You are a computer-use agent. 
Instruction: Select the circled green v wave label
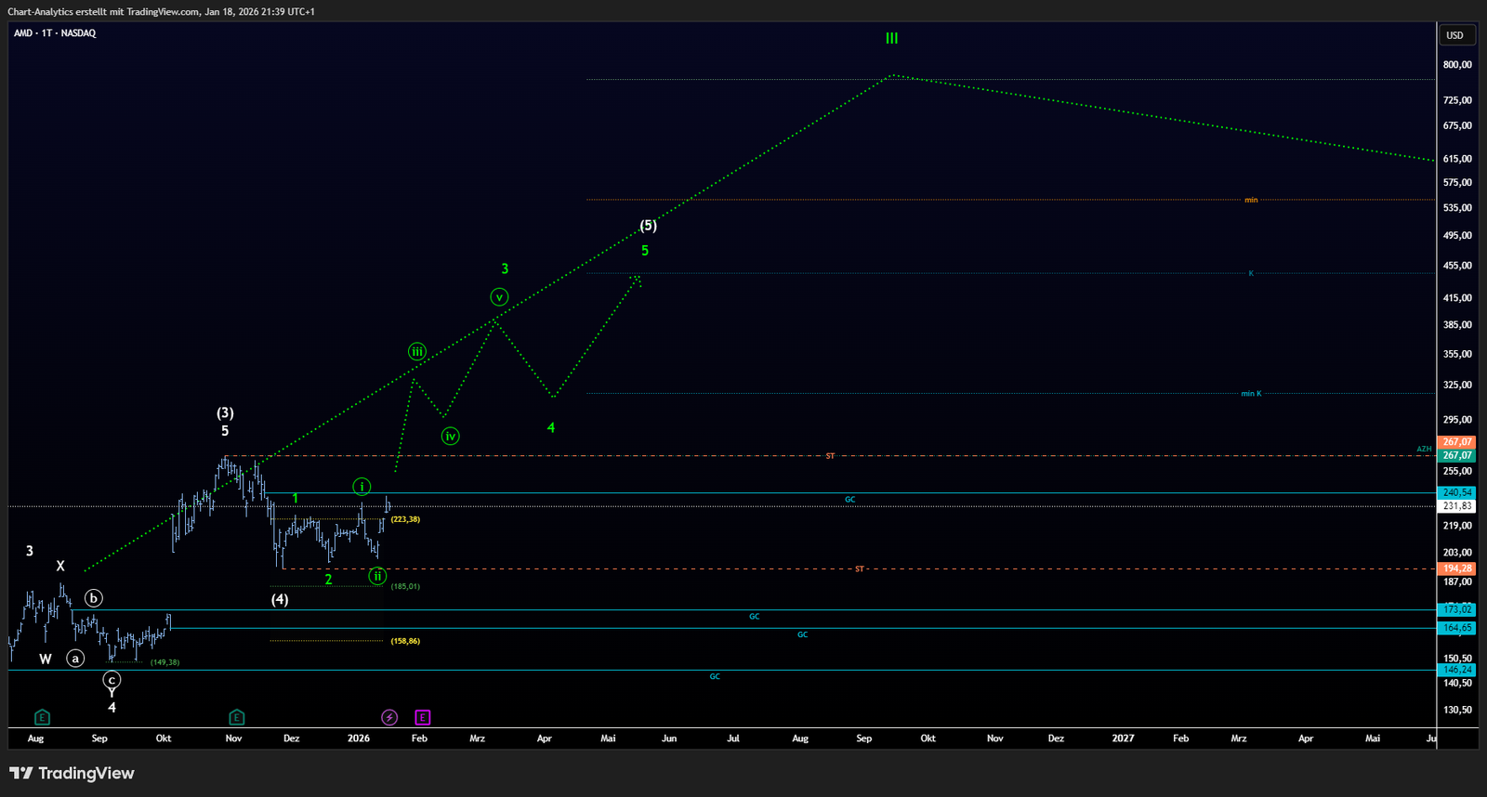pyautogui.click(x=500, y=297)
